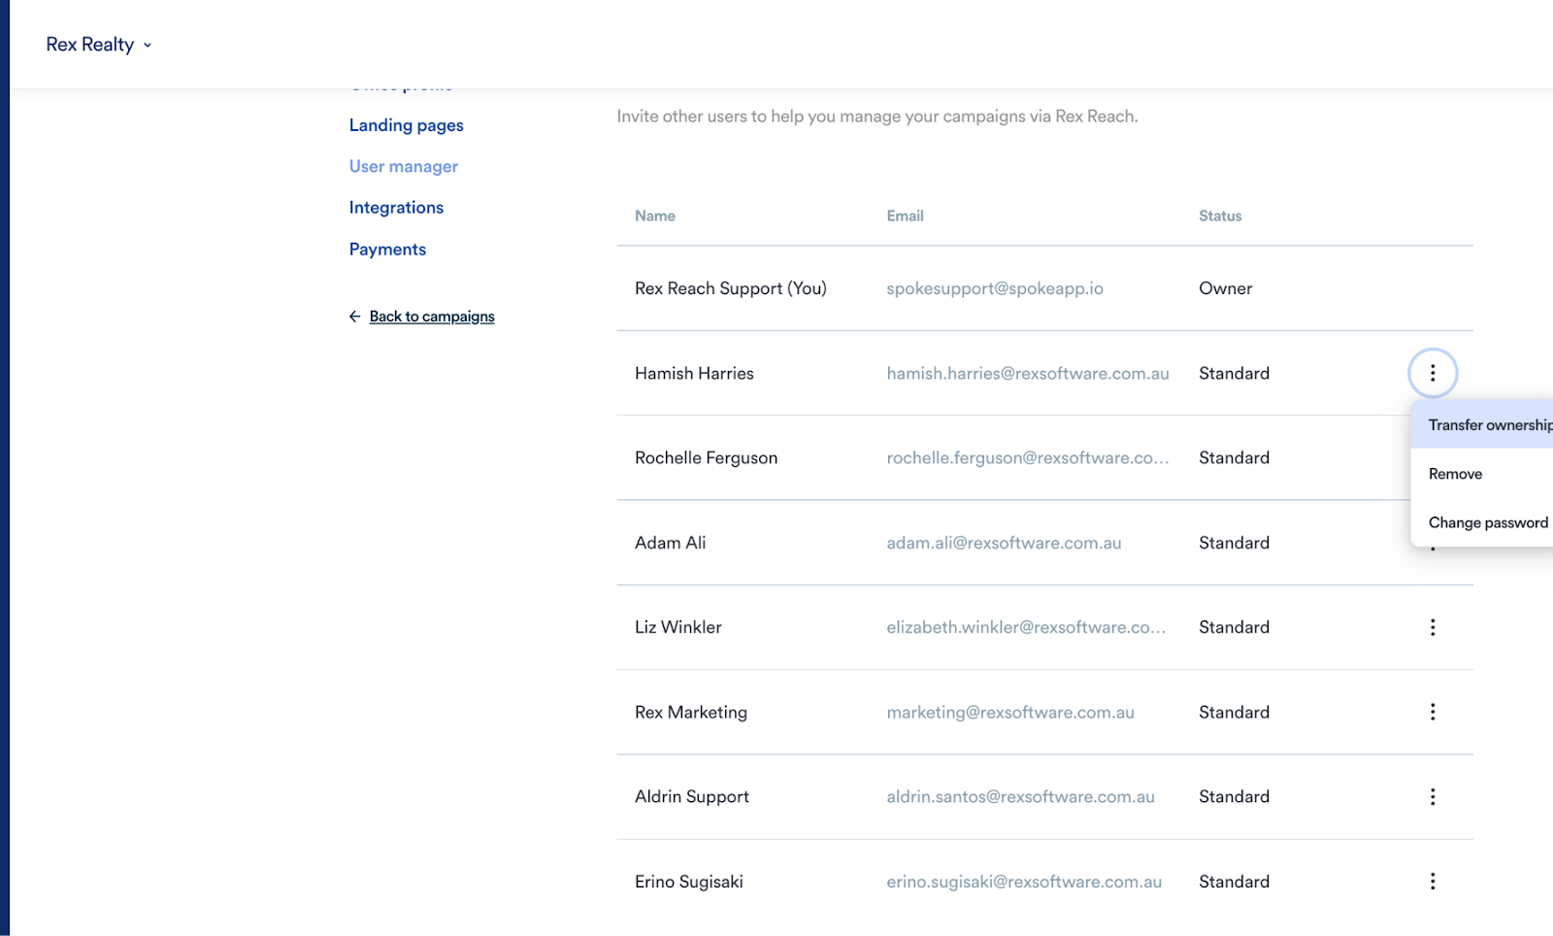Image resolution: width=1553 pixels, height=936 pixels.
Task: Click aldrin.santos@rexsoftware.com.au email
Action: click(x=1020, y=797)
